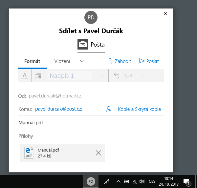Open paragraph formatting options

click(x=38, y=76)
